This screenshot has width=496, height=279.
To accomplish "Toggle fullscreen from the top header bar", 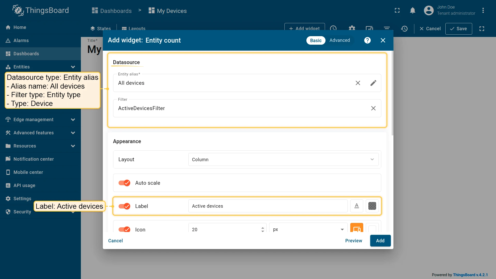I will [397, 10].
